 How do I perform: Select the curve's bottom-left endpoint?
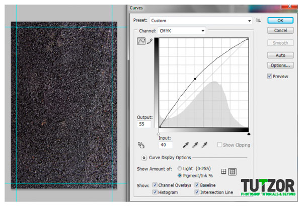click(x=160, y=126)
